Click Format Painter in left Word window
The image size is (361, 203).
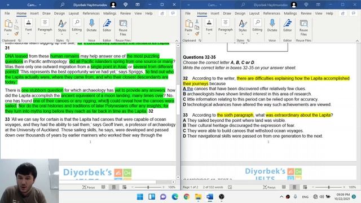click(16, 34)
